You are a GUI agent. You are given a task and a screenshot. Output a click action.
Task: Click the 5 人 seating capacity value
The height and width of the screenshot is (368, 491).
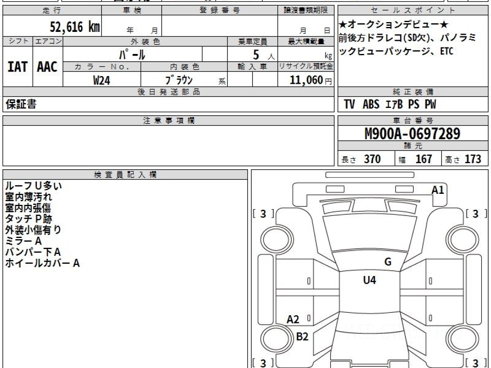point(263,54)
